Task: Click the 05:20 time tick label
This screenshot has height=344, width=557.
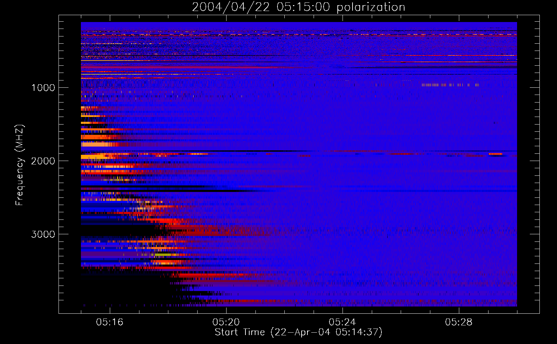Action: pos(226,322)
